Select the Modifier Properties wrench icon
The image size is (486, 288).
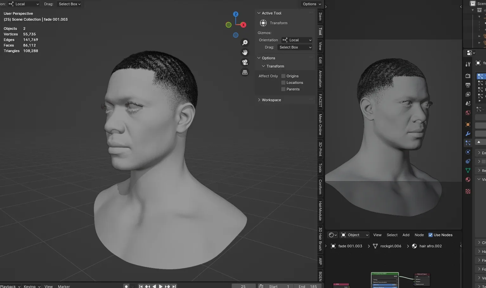tap(468, 134)
